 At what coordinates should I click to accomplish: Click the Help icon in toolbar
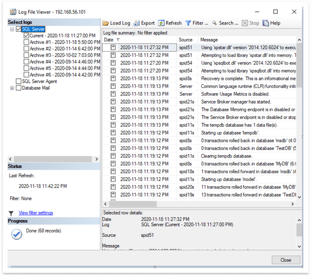click(x=266, y=23)
